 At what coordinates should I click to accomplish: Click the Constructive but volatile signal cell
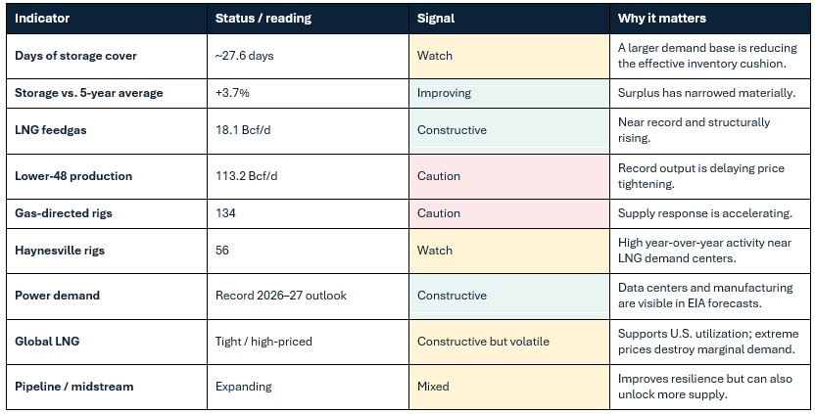coord(508,342)
